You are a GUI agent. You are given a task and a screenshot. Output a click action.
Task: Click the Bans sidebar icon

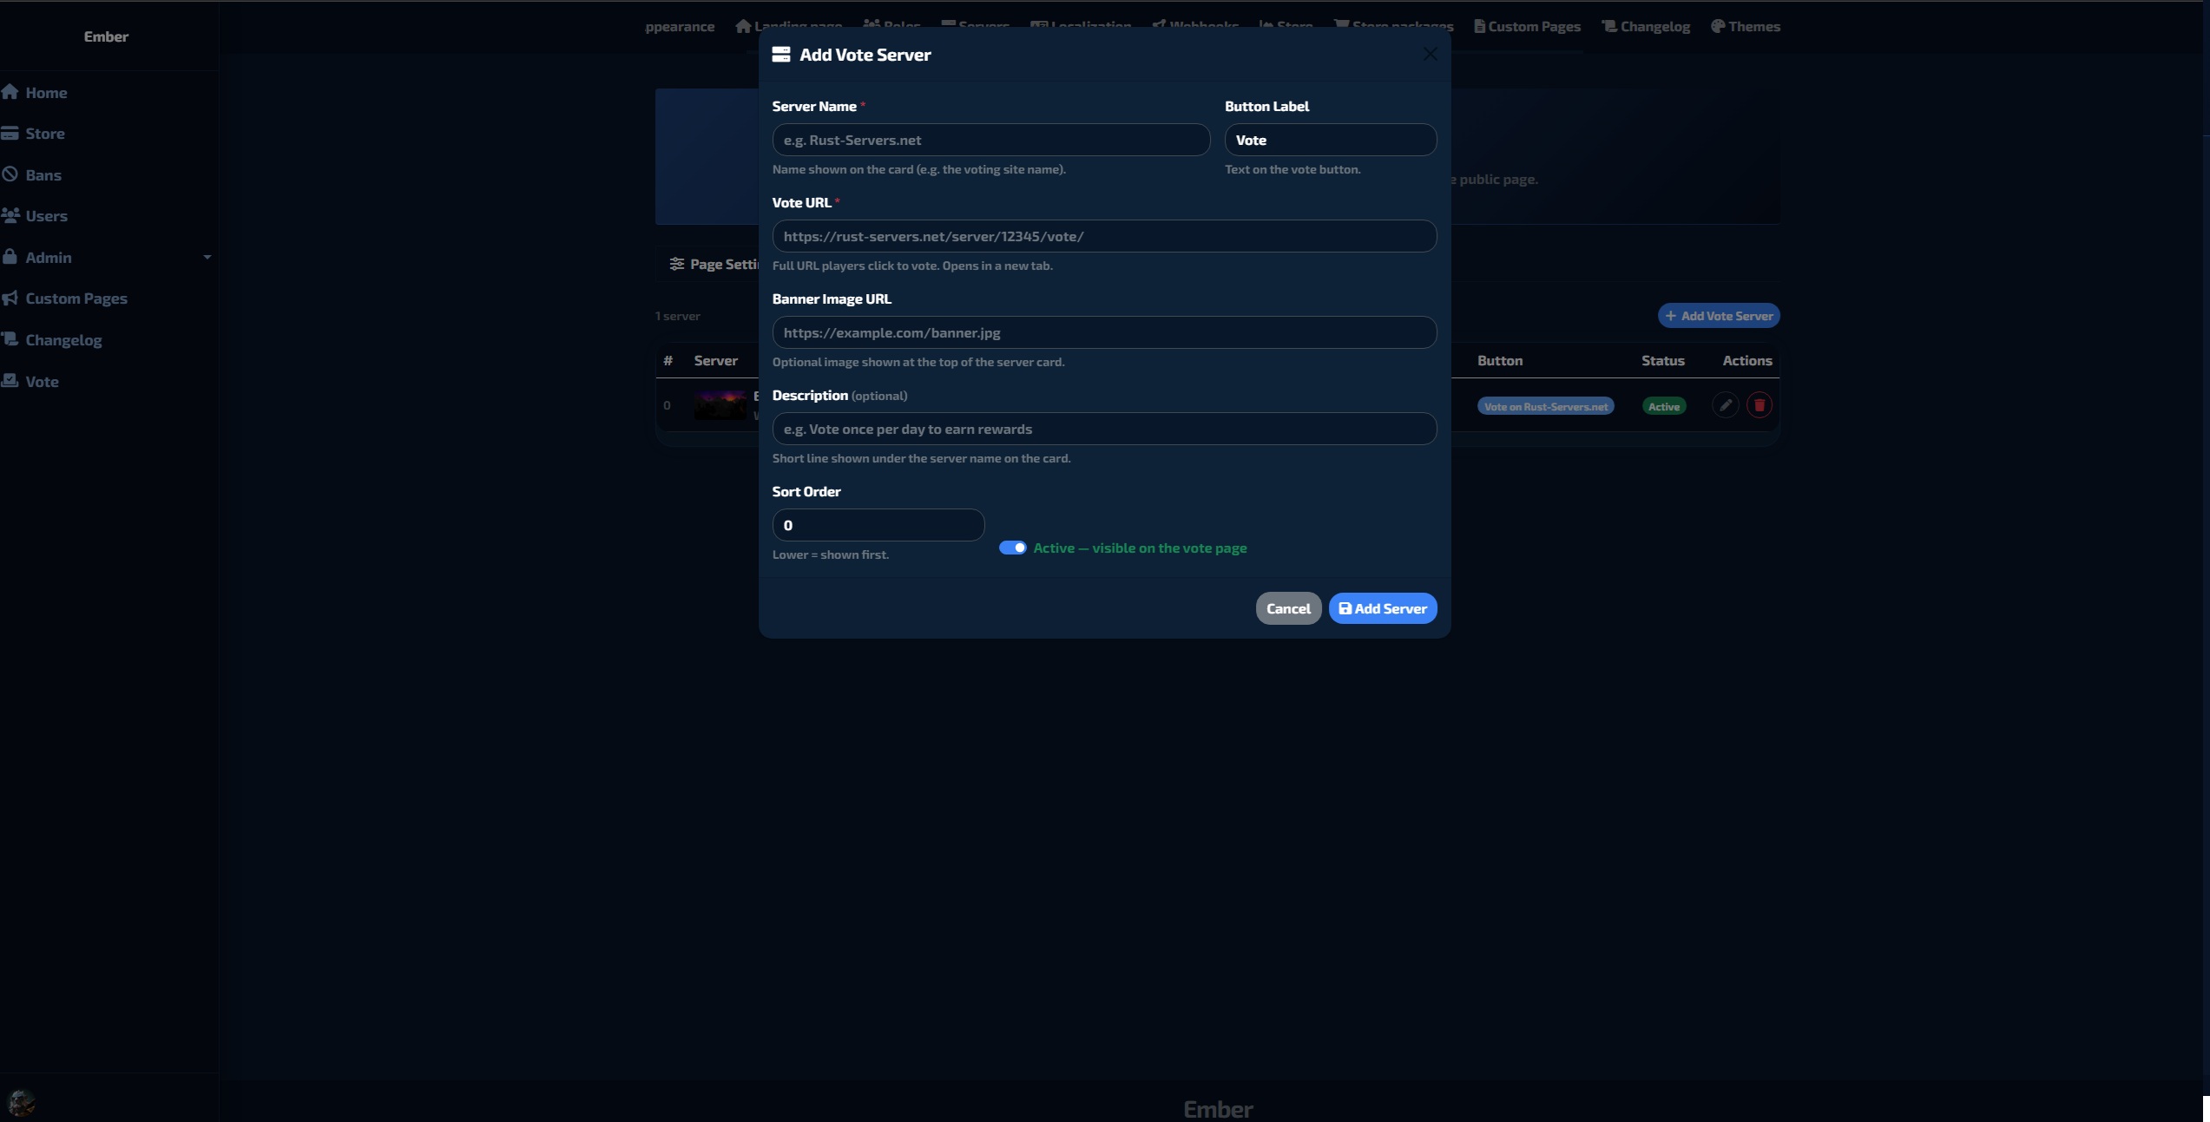10,174
